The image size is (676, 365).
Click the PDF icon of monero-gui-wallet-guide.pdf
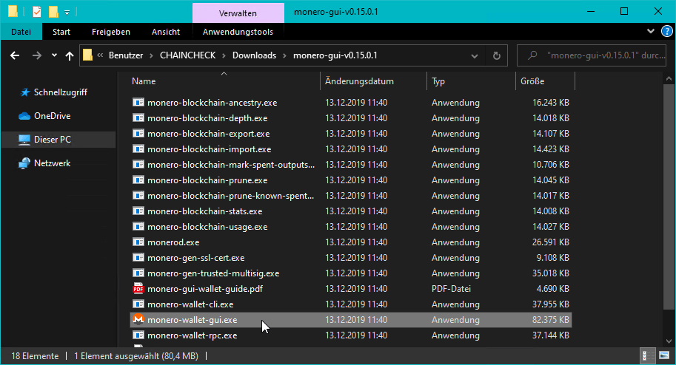[138, 288]
